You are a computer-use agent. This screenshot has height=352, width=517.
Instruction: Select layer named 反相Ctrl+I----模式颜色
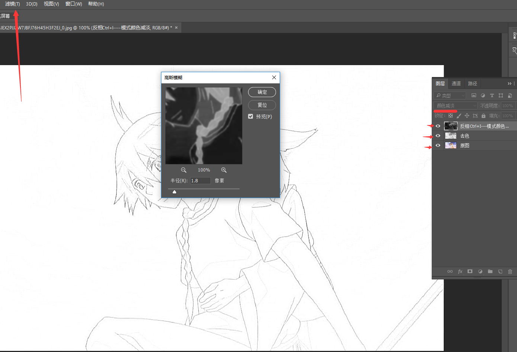[x=484, y=126]
